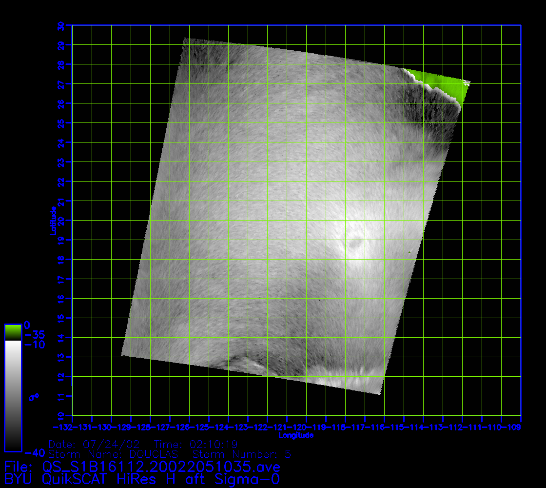The image size is (546, 488).
Task: Click the grayscale gradient of the color bar
Action: 13,395
